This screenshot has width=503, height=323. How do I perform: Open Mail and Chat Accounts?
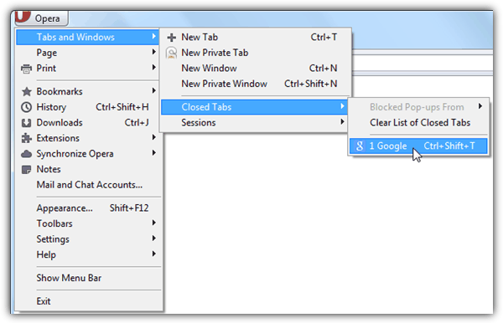(x=89, y=185)
